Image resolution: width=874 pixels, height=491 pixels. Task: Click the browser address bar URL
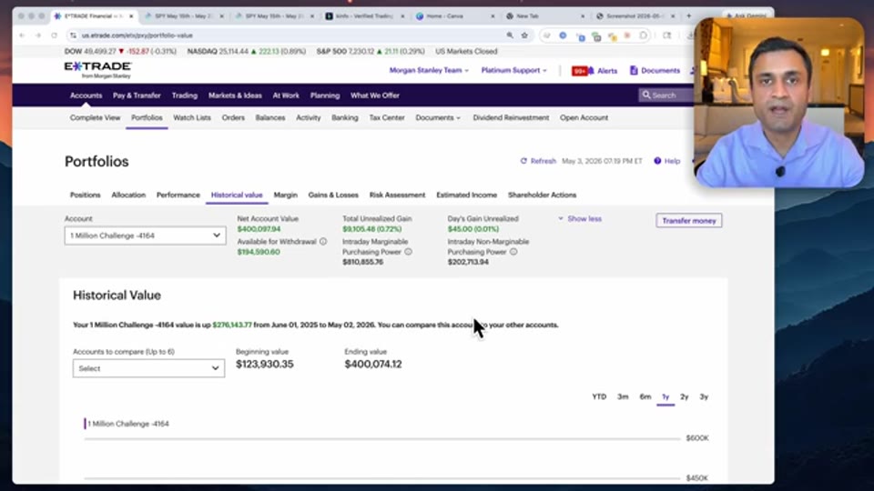[x=137, y=35]
